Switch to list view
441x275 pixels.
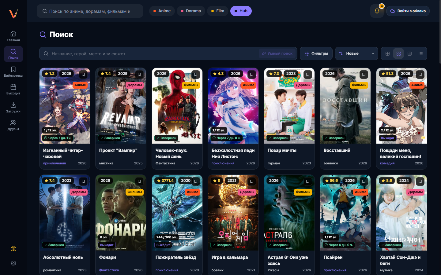[420, 53]
